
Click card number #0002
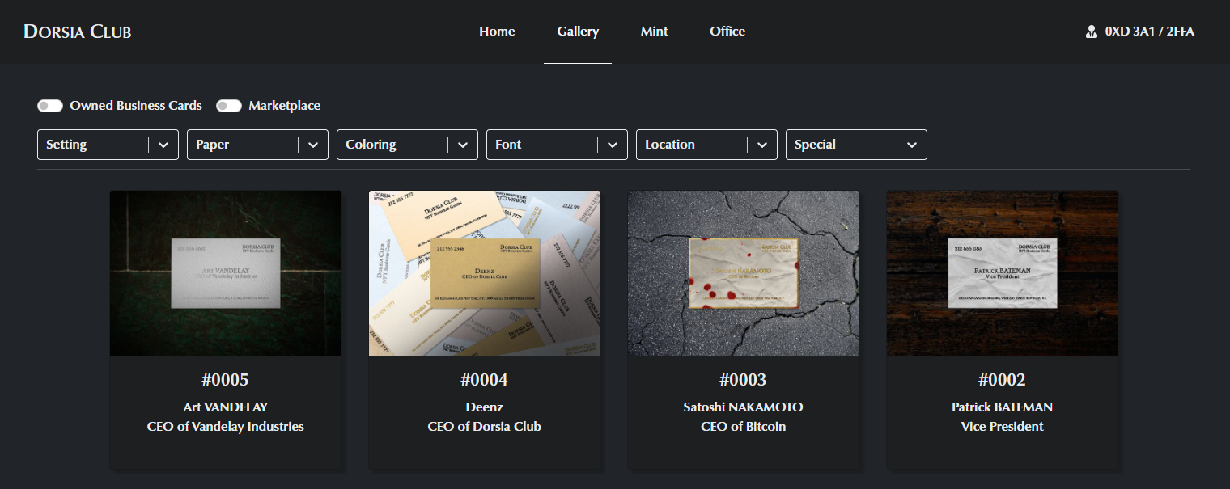click(1002, 379)
